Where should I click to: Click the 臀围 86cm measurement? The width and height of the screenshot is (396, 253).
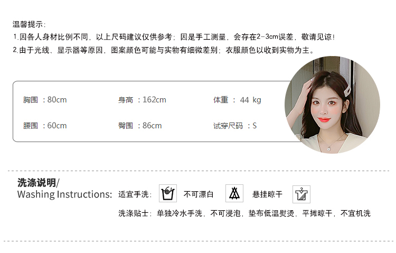tap(140, 126)
